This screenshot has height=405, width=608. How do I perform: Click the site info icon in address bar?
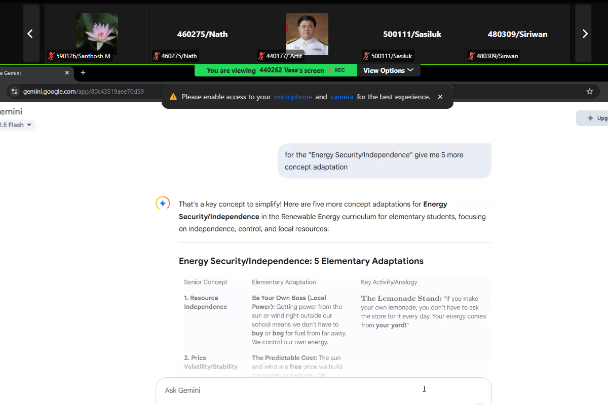tap(14, 92)
